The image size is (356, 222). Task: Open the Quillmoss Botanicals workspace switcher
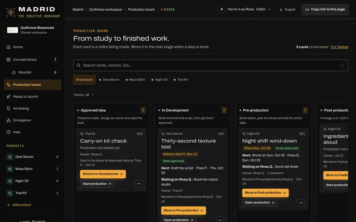33,30
